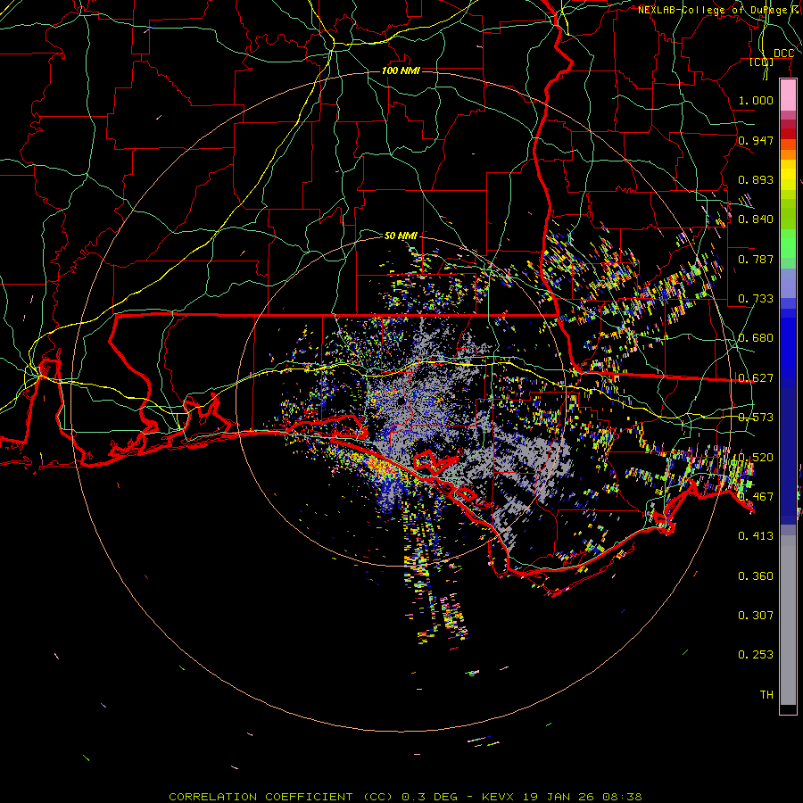Select the 0.360 scale value
Screen dimensions: 803x803
[x=756, y=576]
